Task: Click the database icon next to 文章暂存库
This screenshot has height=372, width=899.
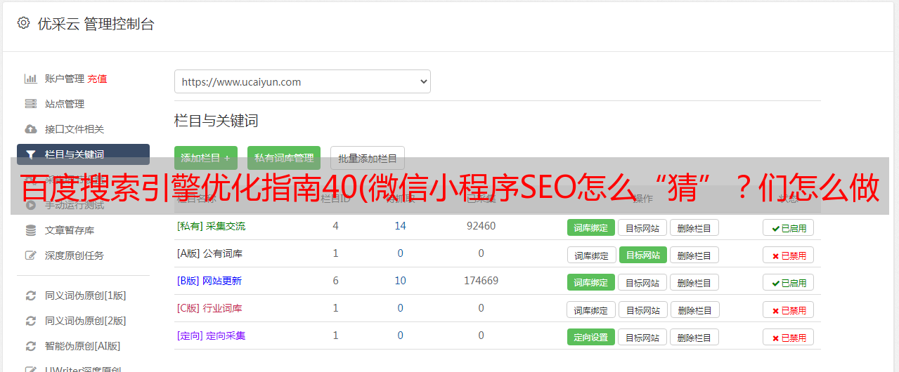Action: click(30, 230)
